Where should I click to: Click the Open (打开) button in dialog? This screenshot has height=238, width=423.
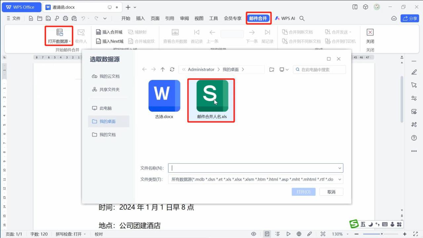303,192
